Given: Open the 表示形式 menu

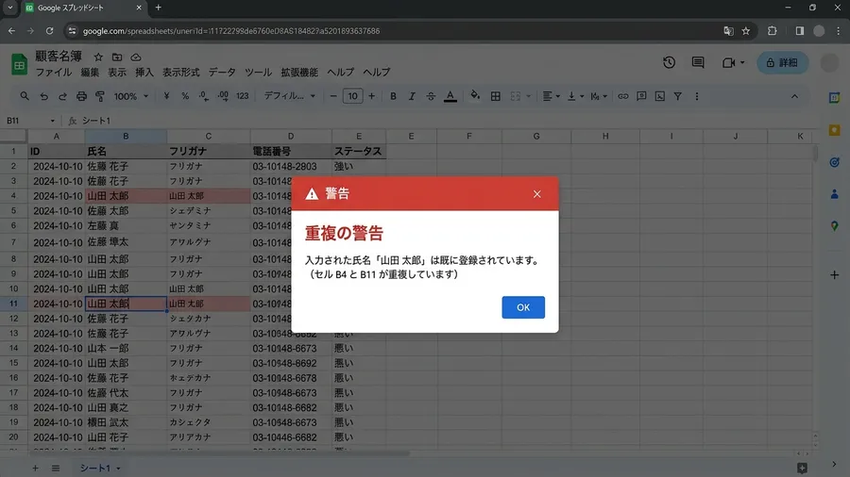Looking at the screenshot, I should pos(181,72).
